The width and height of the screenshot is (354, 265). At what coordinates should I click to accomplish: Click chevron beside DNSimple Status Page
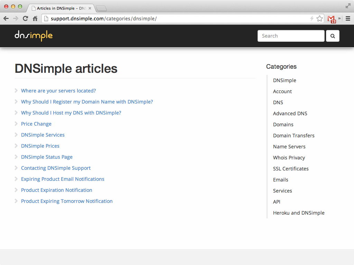[16, 157]
